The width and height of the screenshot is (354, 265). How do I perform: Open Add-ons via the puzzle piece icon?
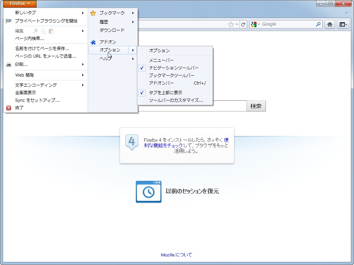(93, 42)
